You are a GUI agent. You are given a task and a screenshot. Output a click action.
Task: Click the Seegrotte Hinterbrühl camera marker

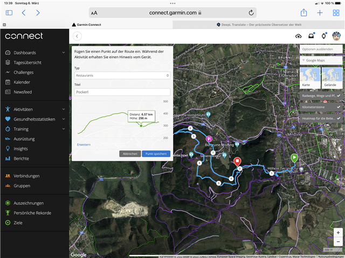click(208, 114)
